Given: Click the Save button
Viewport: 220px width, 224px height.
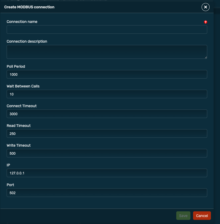Looking at the screenshot, I should (x=183, y=215).
